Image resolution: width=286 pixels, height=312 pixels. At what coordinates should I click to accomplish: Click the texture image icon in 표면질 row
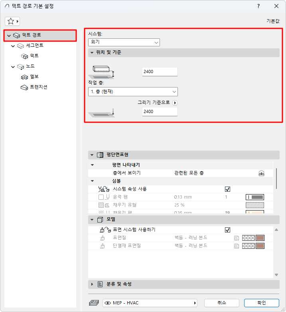[237, 238]
